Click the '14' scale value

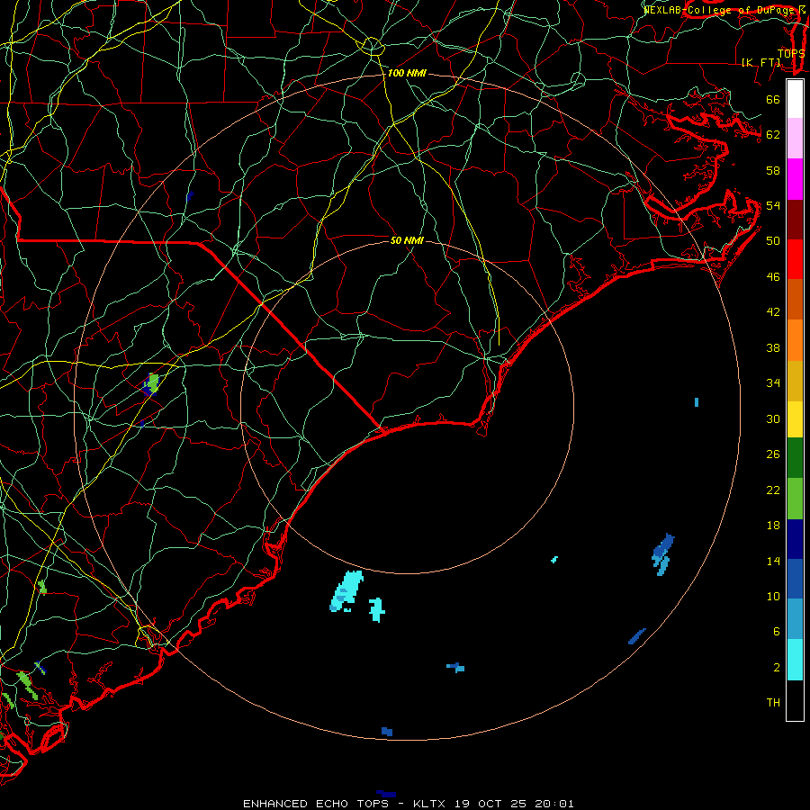click(773, 561)
